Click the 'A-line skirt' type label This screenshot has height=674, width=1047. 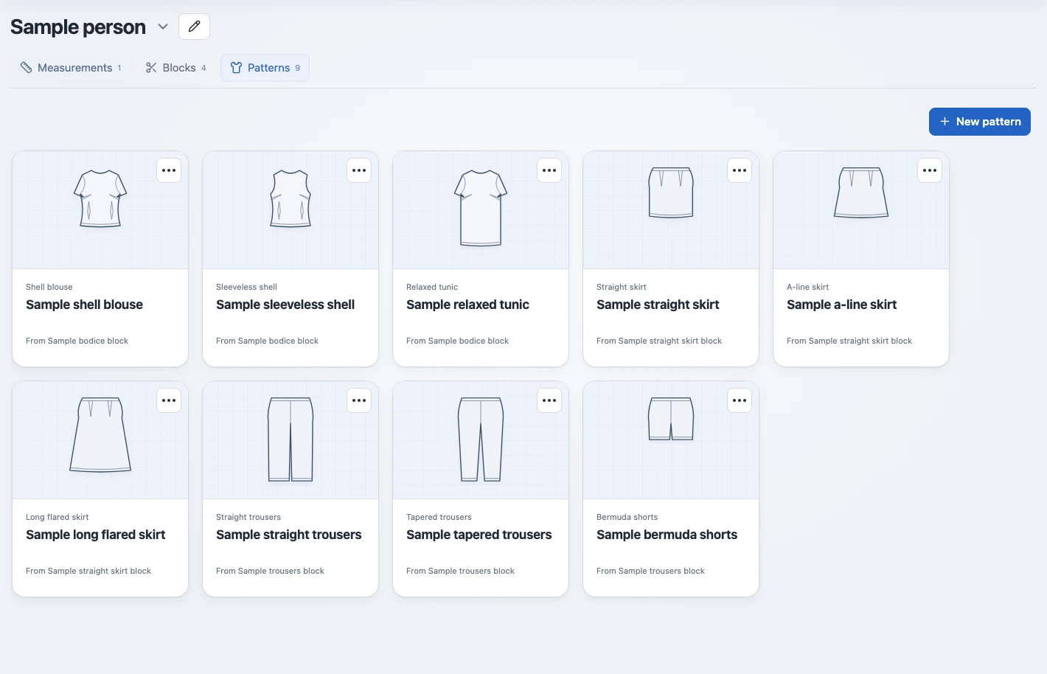click(807, 287)
